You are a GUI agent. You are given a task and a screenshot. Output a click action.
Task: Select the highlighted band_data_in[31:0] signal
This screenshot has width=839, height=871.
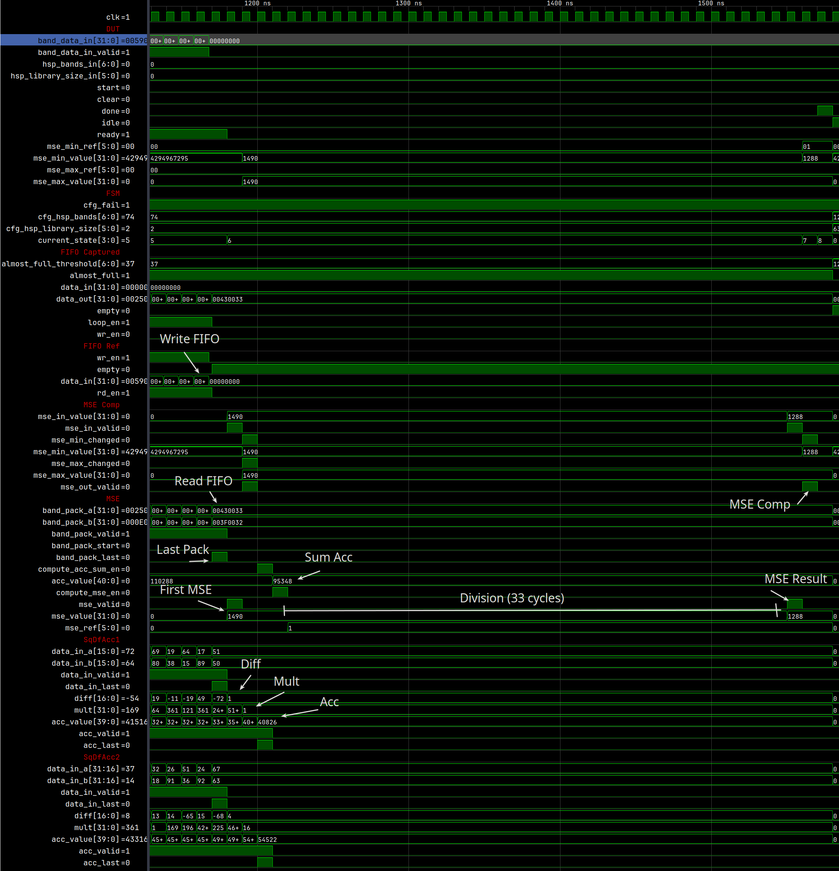(x=74, y=41)
